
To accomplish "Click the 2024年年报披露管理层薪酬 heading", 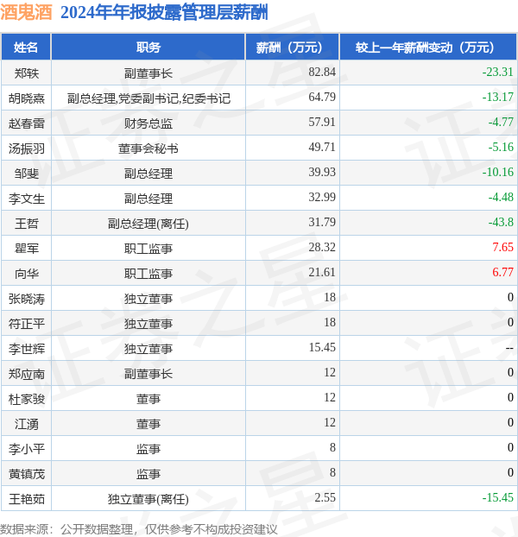I will [x=164, y=13].
